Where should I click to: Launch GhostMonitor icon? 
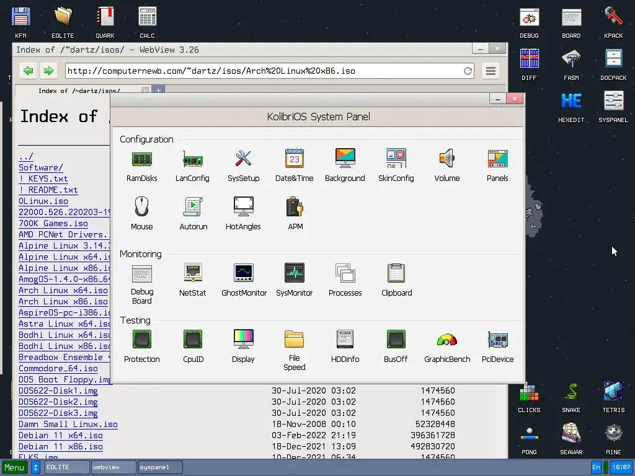[x=243, y=273]
